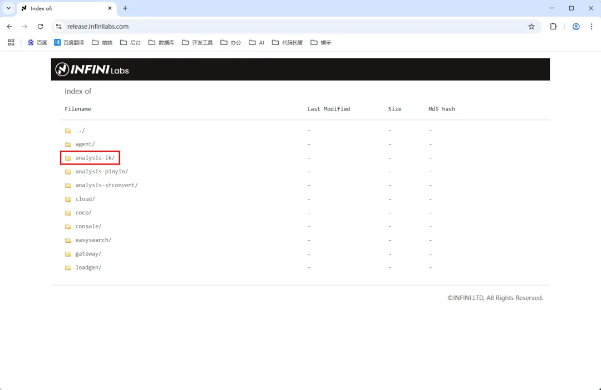Go back to the previous page
This screenshot has height=390, width=601.
pos(9,27)
